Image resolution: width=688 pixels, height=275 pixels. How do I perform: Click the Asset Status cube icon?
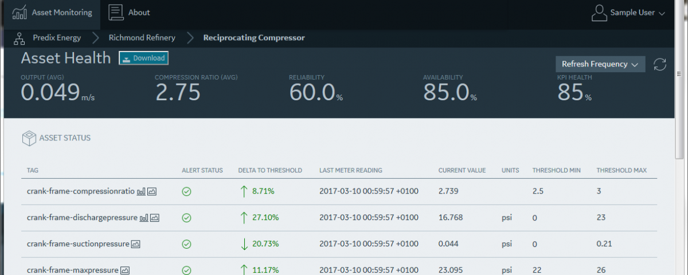(29, 138)
